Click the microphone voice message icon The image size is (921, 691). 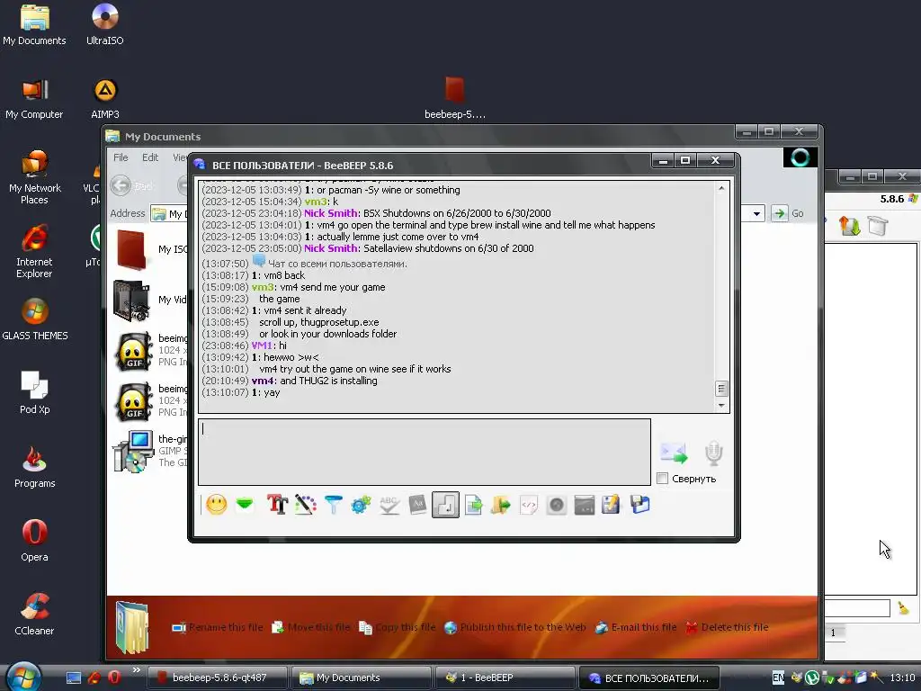pyautogui.click(x=713, y=453)
